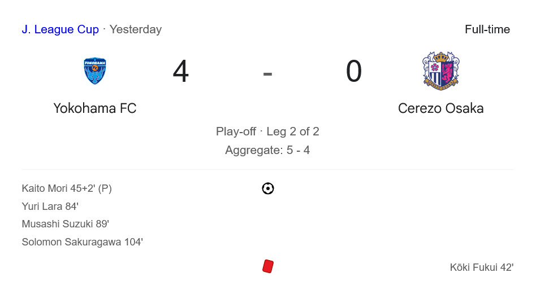536x290 pixels.
Task: Click Yokohama FC's score of 4
Action: (x=181, y=72)
